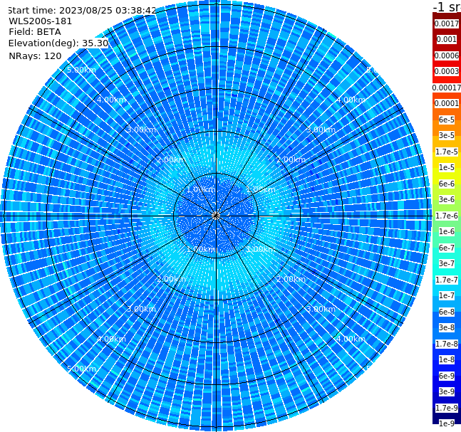Select the upper-left '4.00km' range label
461x432 pixels.
pos(111,100)
